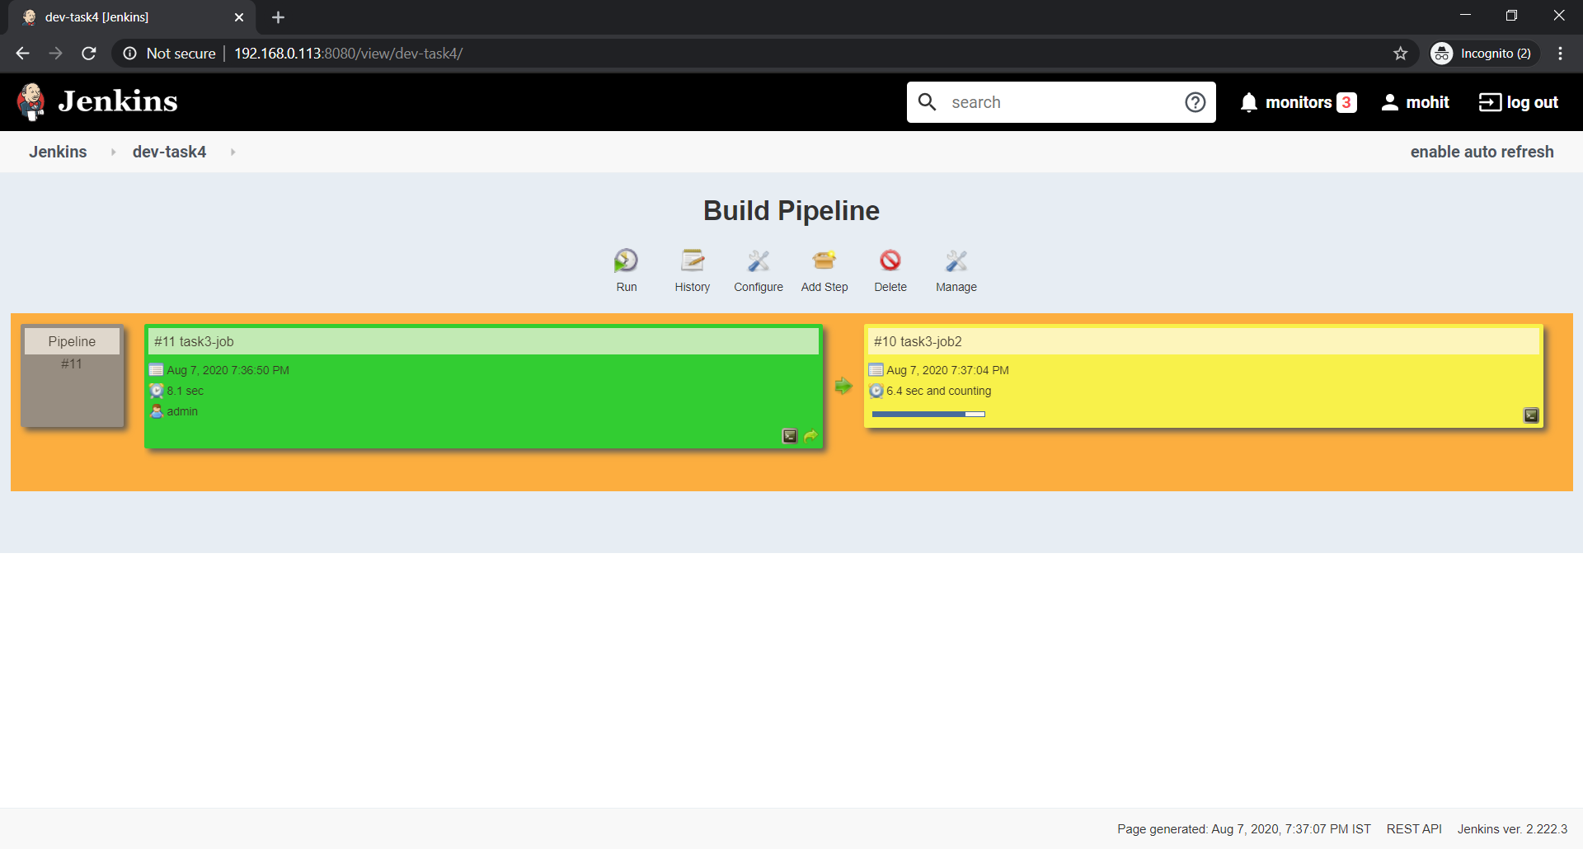The image size is (1583, 849).
Task: Reload the page in browser
Action: (x=89, y=54)
